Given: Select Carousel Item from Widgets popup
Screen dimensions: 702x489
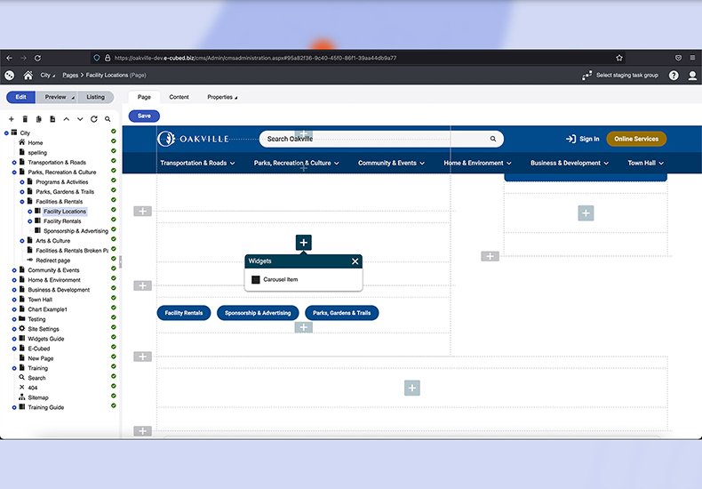Looking at the screenshot, I should point(280,279).
